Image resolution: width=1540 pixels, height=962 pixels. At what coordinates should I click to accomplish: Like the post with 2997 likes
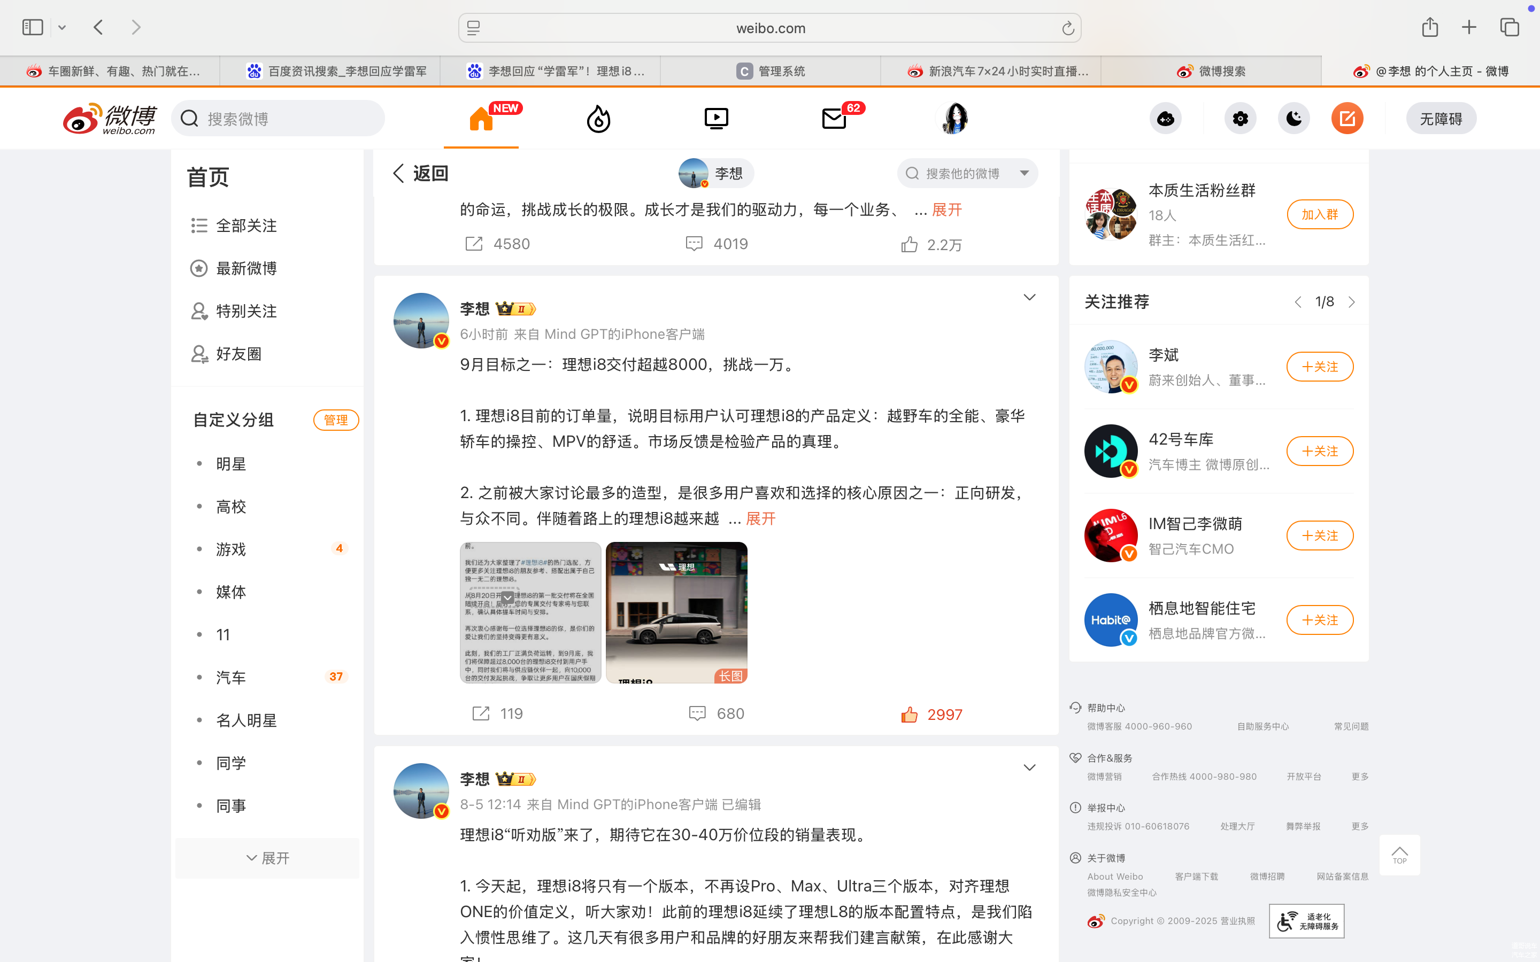point(910,715)
